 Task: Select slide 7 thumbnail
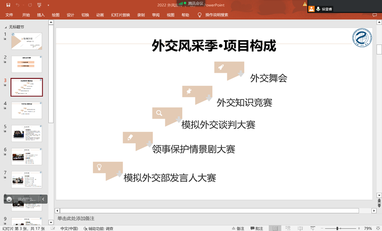(x=27, y=180)
